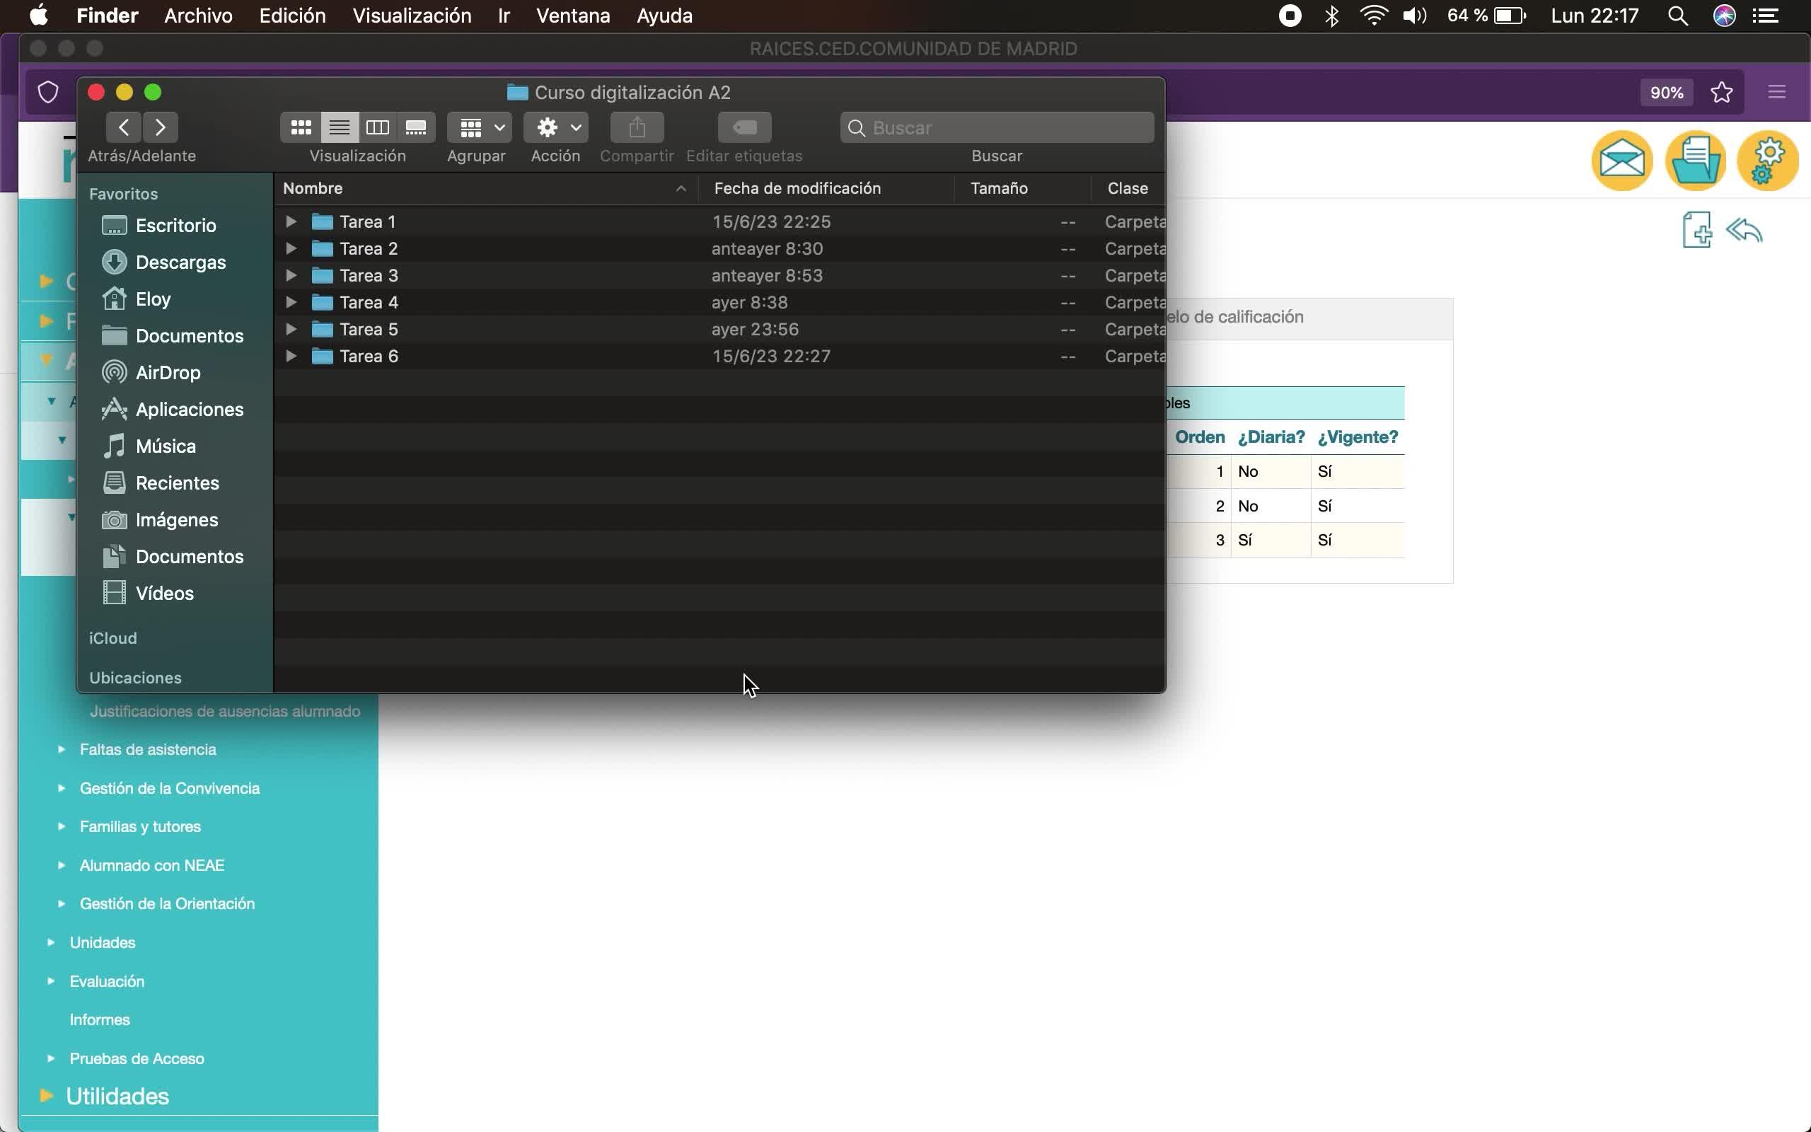Click the yellow settings gear icon in Raíces

click(x=1767, y=160)
